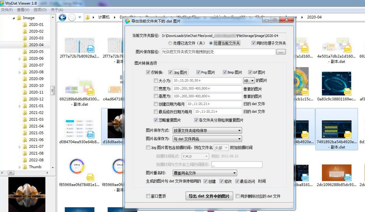This screenshot has width=365, height=212.
Task: Select thumbnail d084704ea930e64b8 file
Action: tap(79, 129)
